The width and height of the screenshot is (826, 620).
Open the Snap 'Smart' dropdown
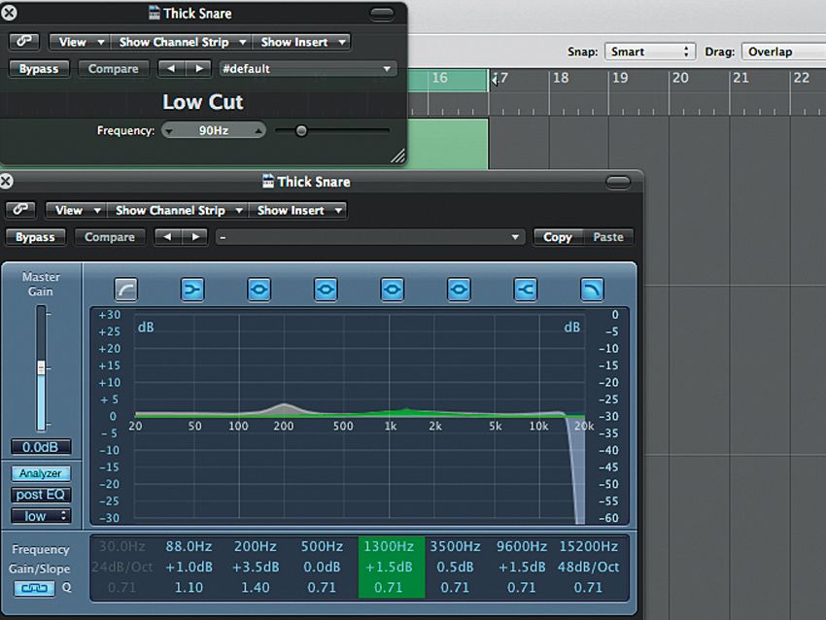click(649, 51)
